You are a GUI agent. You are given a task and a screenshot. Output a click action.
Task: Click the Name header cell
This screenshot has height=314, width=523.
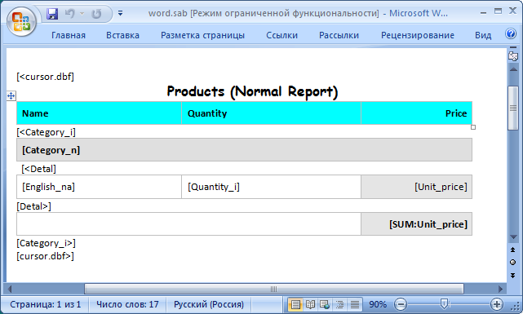click(99, 113)
